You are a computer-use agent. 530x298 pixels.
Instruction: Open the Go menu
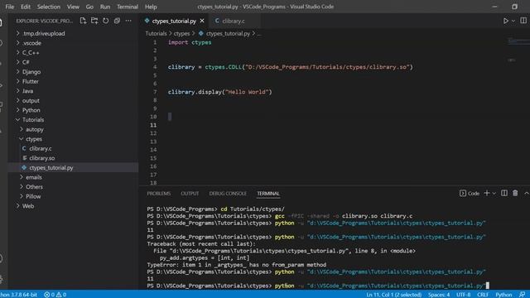(x=89, y=7)
